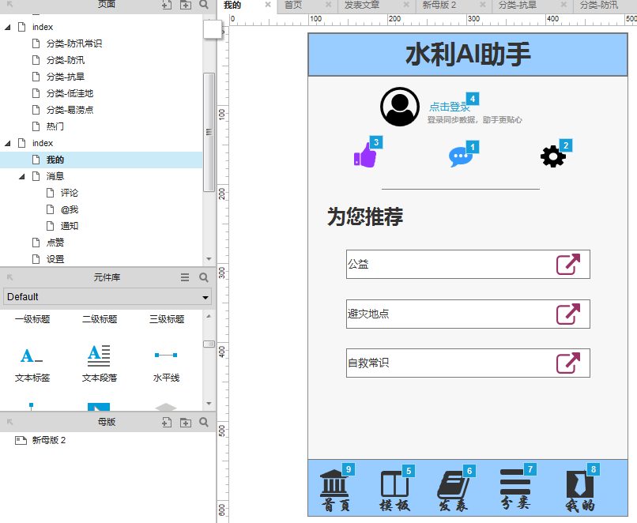Select the 热门 page in the tree
Screen dimensions: 637x523
click(x=55, y=126)
